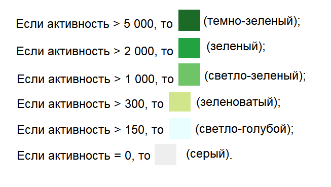Click the dark green color swatch
The image size is (331, 187).
click(189, 20)
